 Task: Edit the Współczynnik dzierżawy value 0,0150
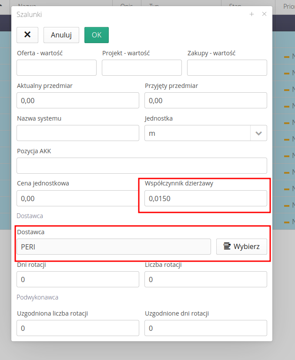click(x=205, y=198)
